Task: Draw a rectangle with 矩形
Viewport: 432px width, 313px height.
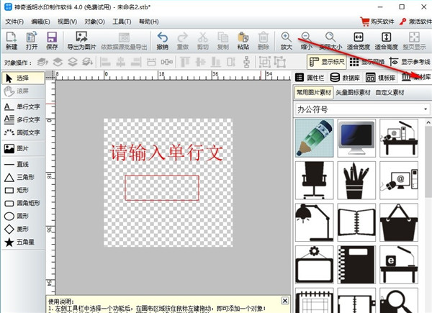Action: 17,190
